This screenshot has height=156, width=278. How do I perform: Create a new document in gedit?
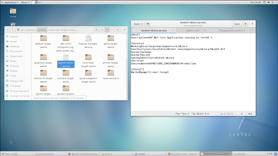click(148, 24)
